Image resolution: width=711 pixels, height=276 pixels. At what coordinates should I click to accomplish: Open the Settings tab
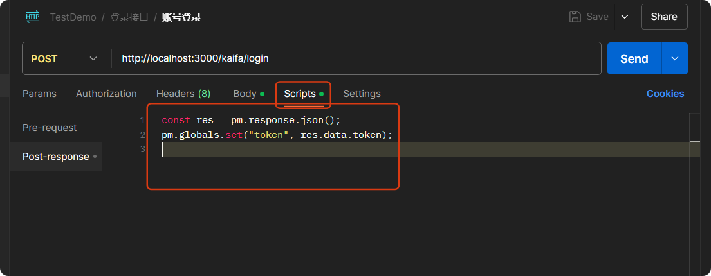click(362, 94)
